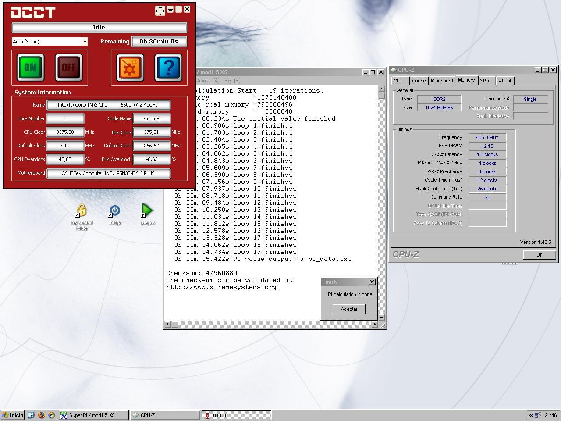Open OCCT help question mark icon

(x=168, y=68)
